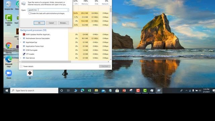Expand the AppHelperCap process row
Viewport: 215px width, 121px height.
[x=21, y=42]
